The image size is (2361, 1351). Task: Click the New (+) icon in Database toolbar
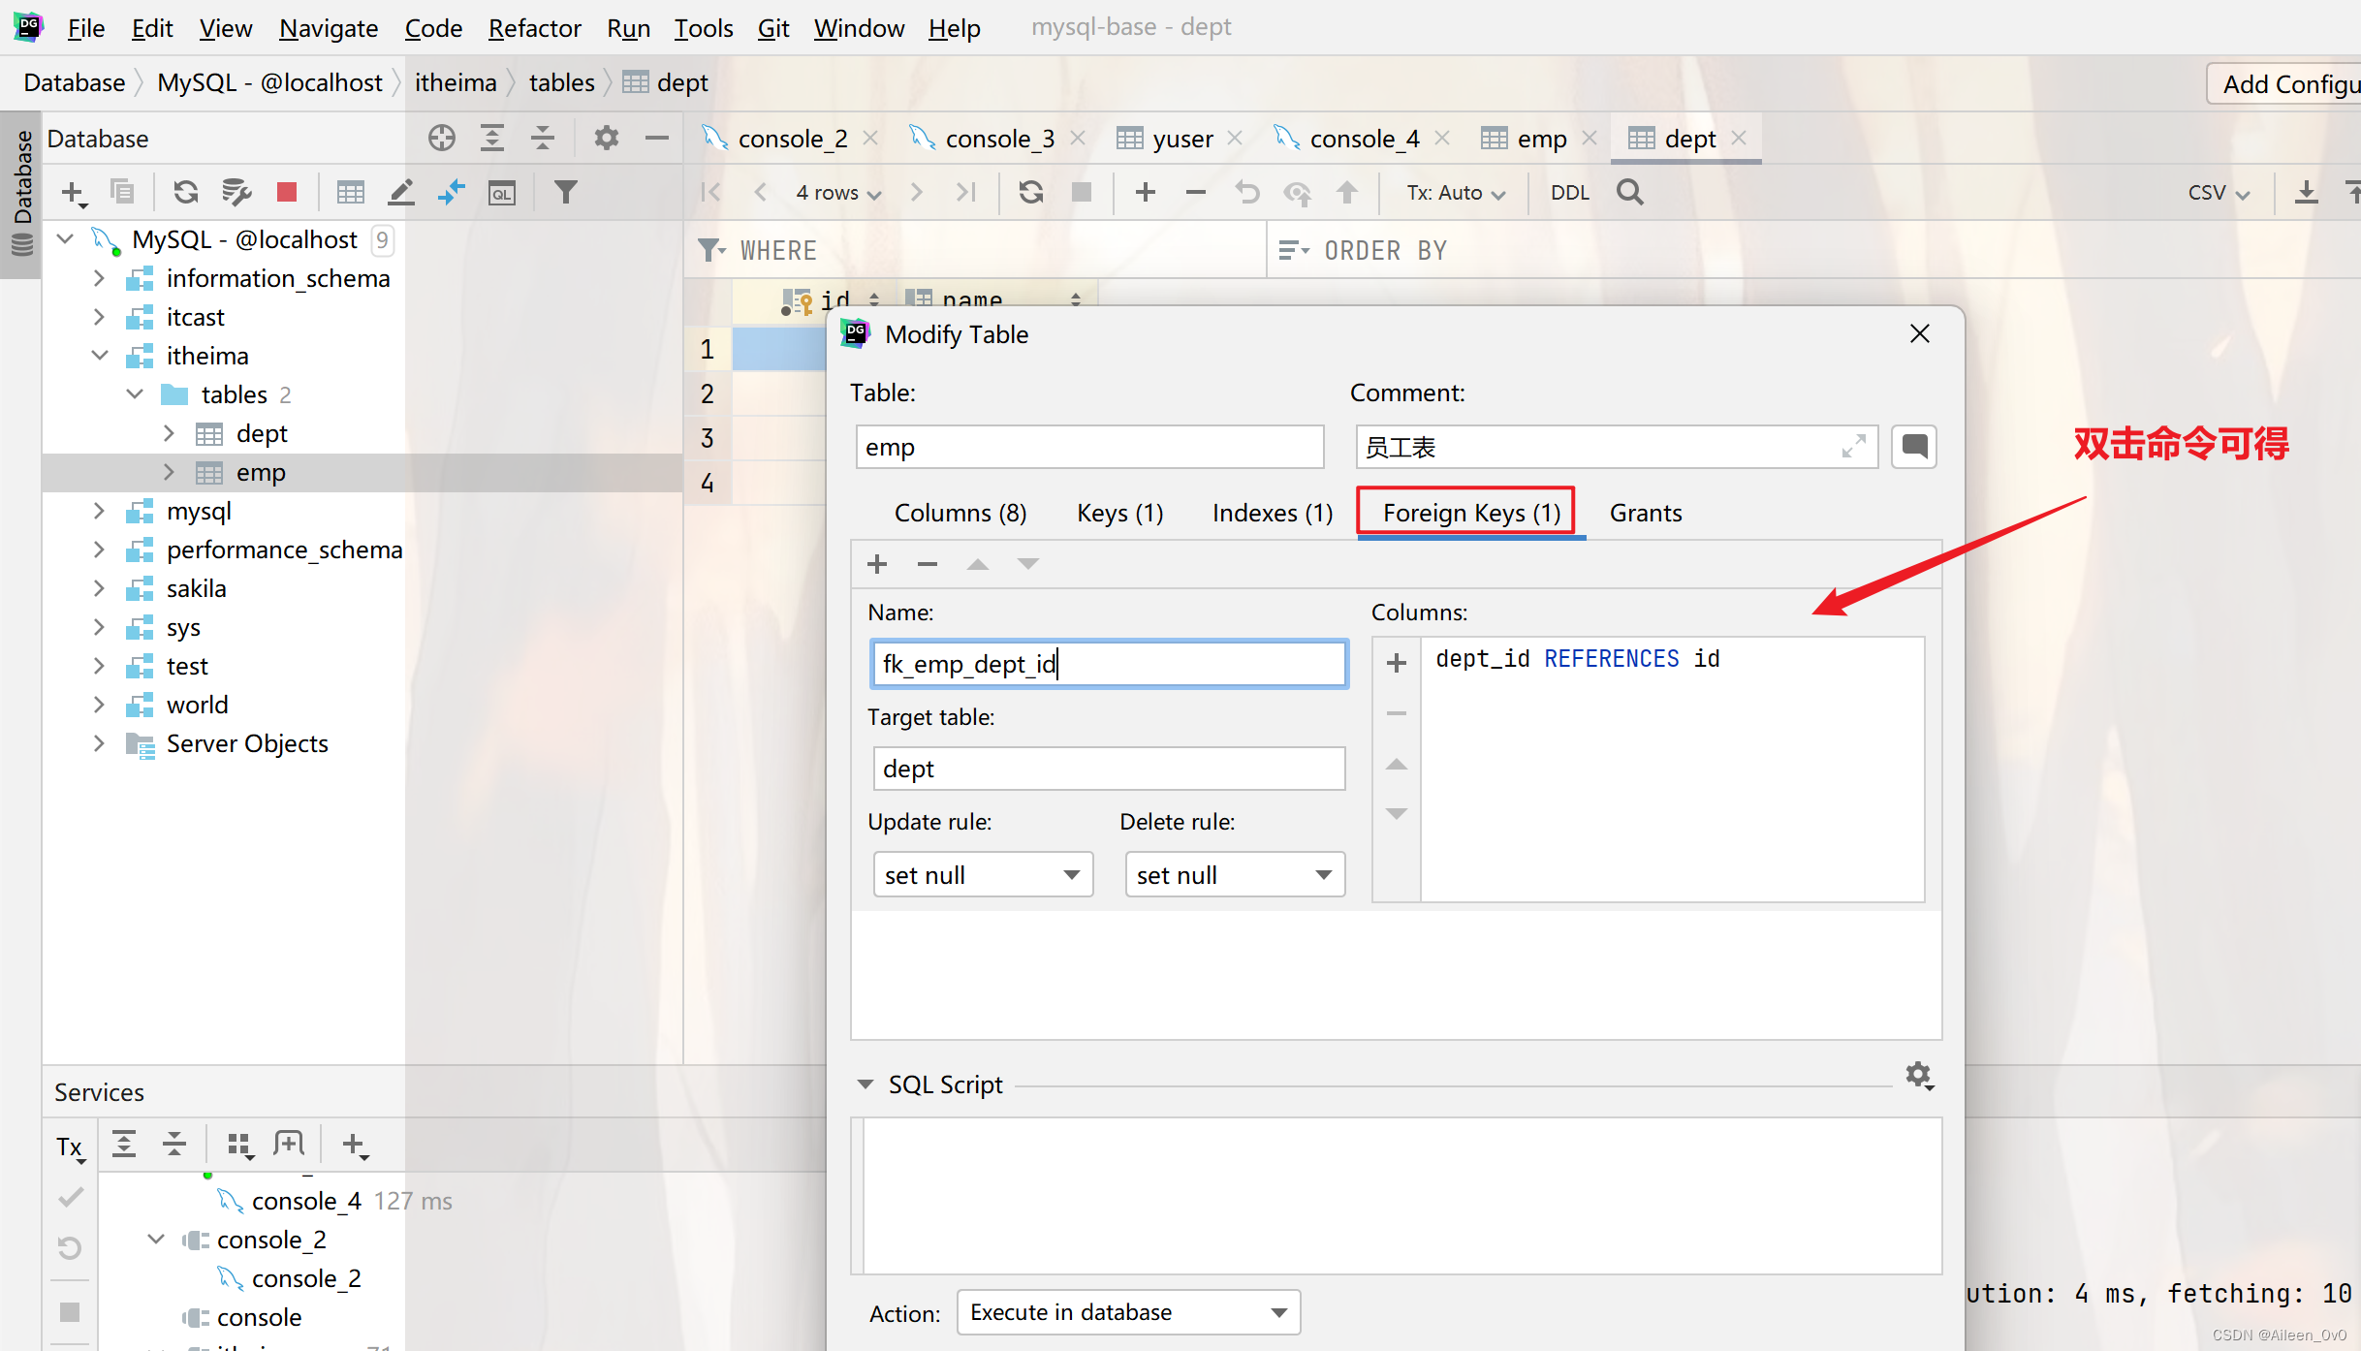pos(74,193)
